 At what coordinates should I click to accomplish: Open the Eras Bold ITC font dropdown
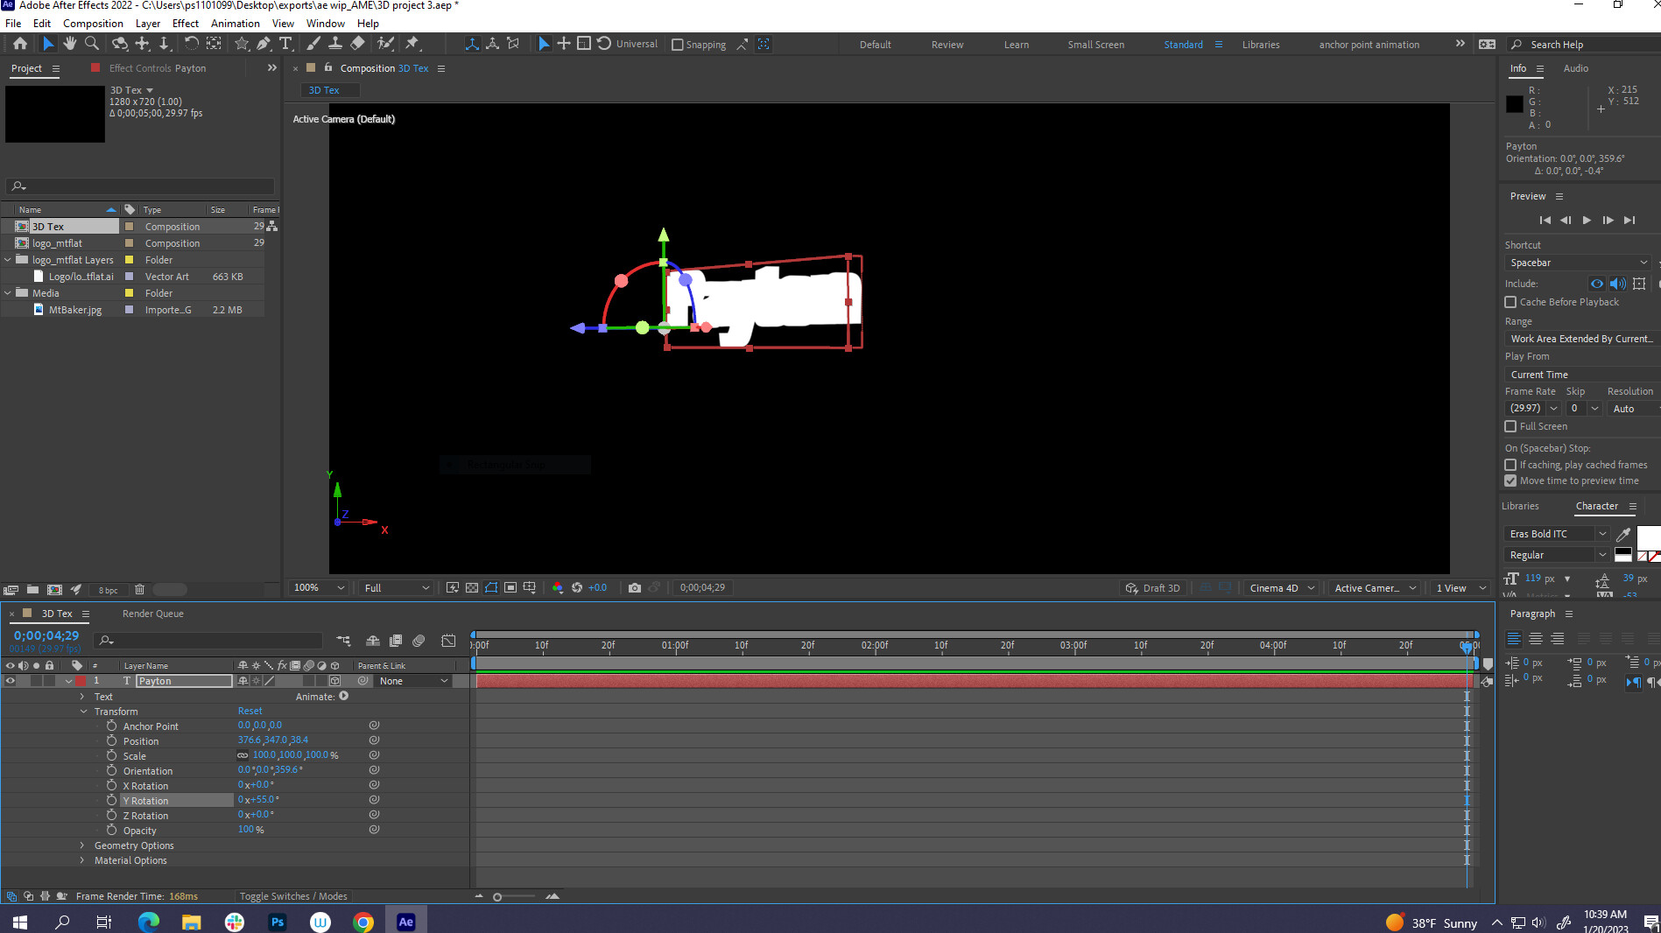[1554, 533]
